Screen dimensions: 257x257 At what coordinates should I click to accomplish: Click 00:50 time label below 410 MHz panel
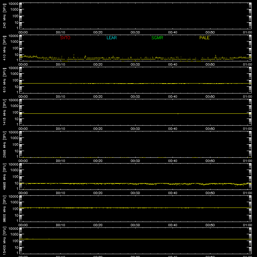[x=210, y=65]
